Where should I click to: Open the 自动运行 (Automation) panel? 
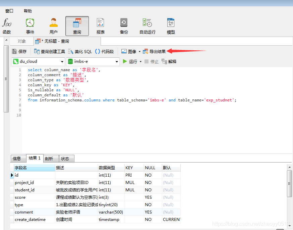click(x=147, y=26)
